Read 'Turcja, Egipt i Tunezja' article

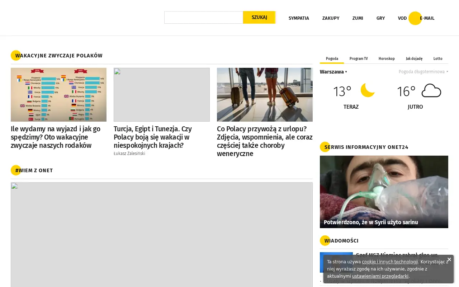pyautogui.click(x=153, y=137)
